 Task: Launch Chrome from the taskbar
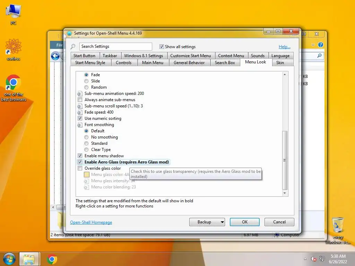click(x=52, y=259)
